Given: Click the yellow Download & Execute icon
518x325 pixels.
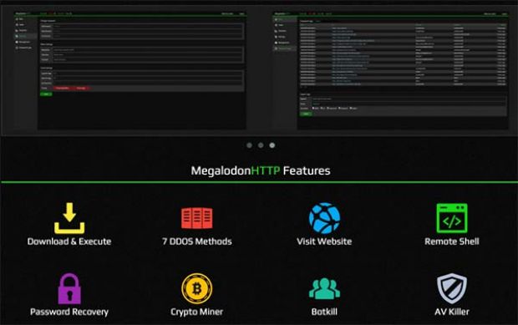Looking at the screenshot, I should pos(69,218).
